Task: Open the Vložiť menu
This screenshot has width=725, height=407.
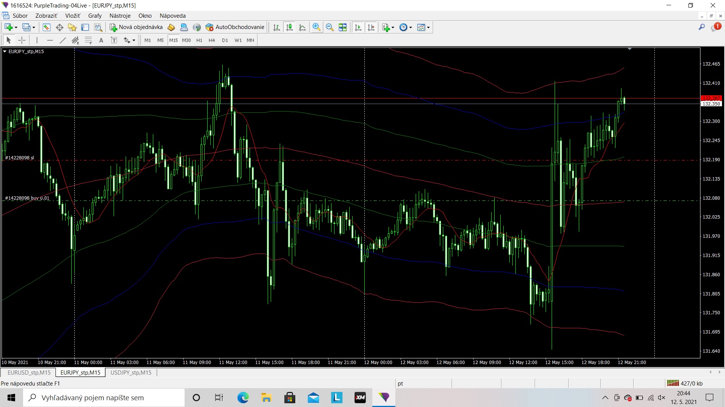Action: pos(72,15)
